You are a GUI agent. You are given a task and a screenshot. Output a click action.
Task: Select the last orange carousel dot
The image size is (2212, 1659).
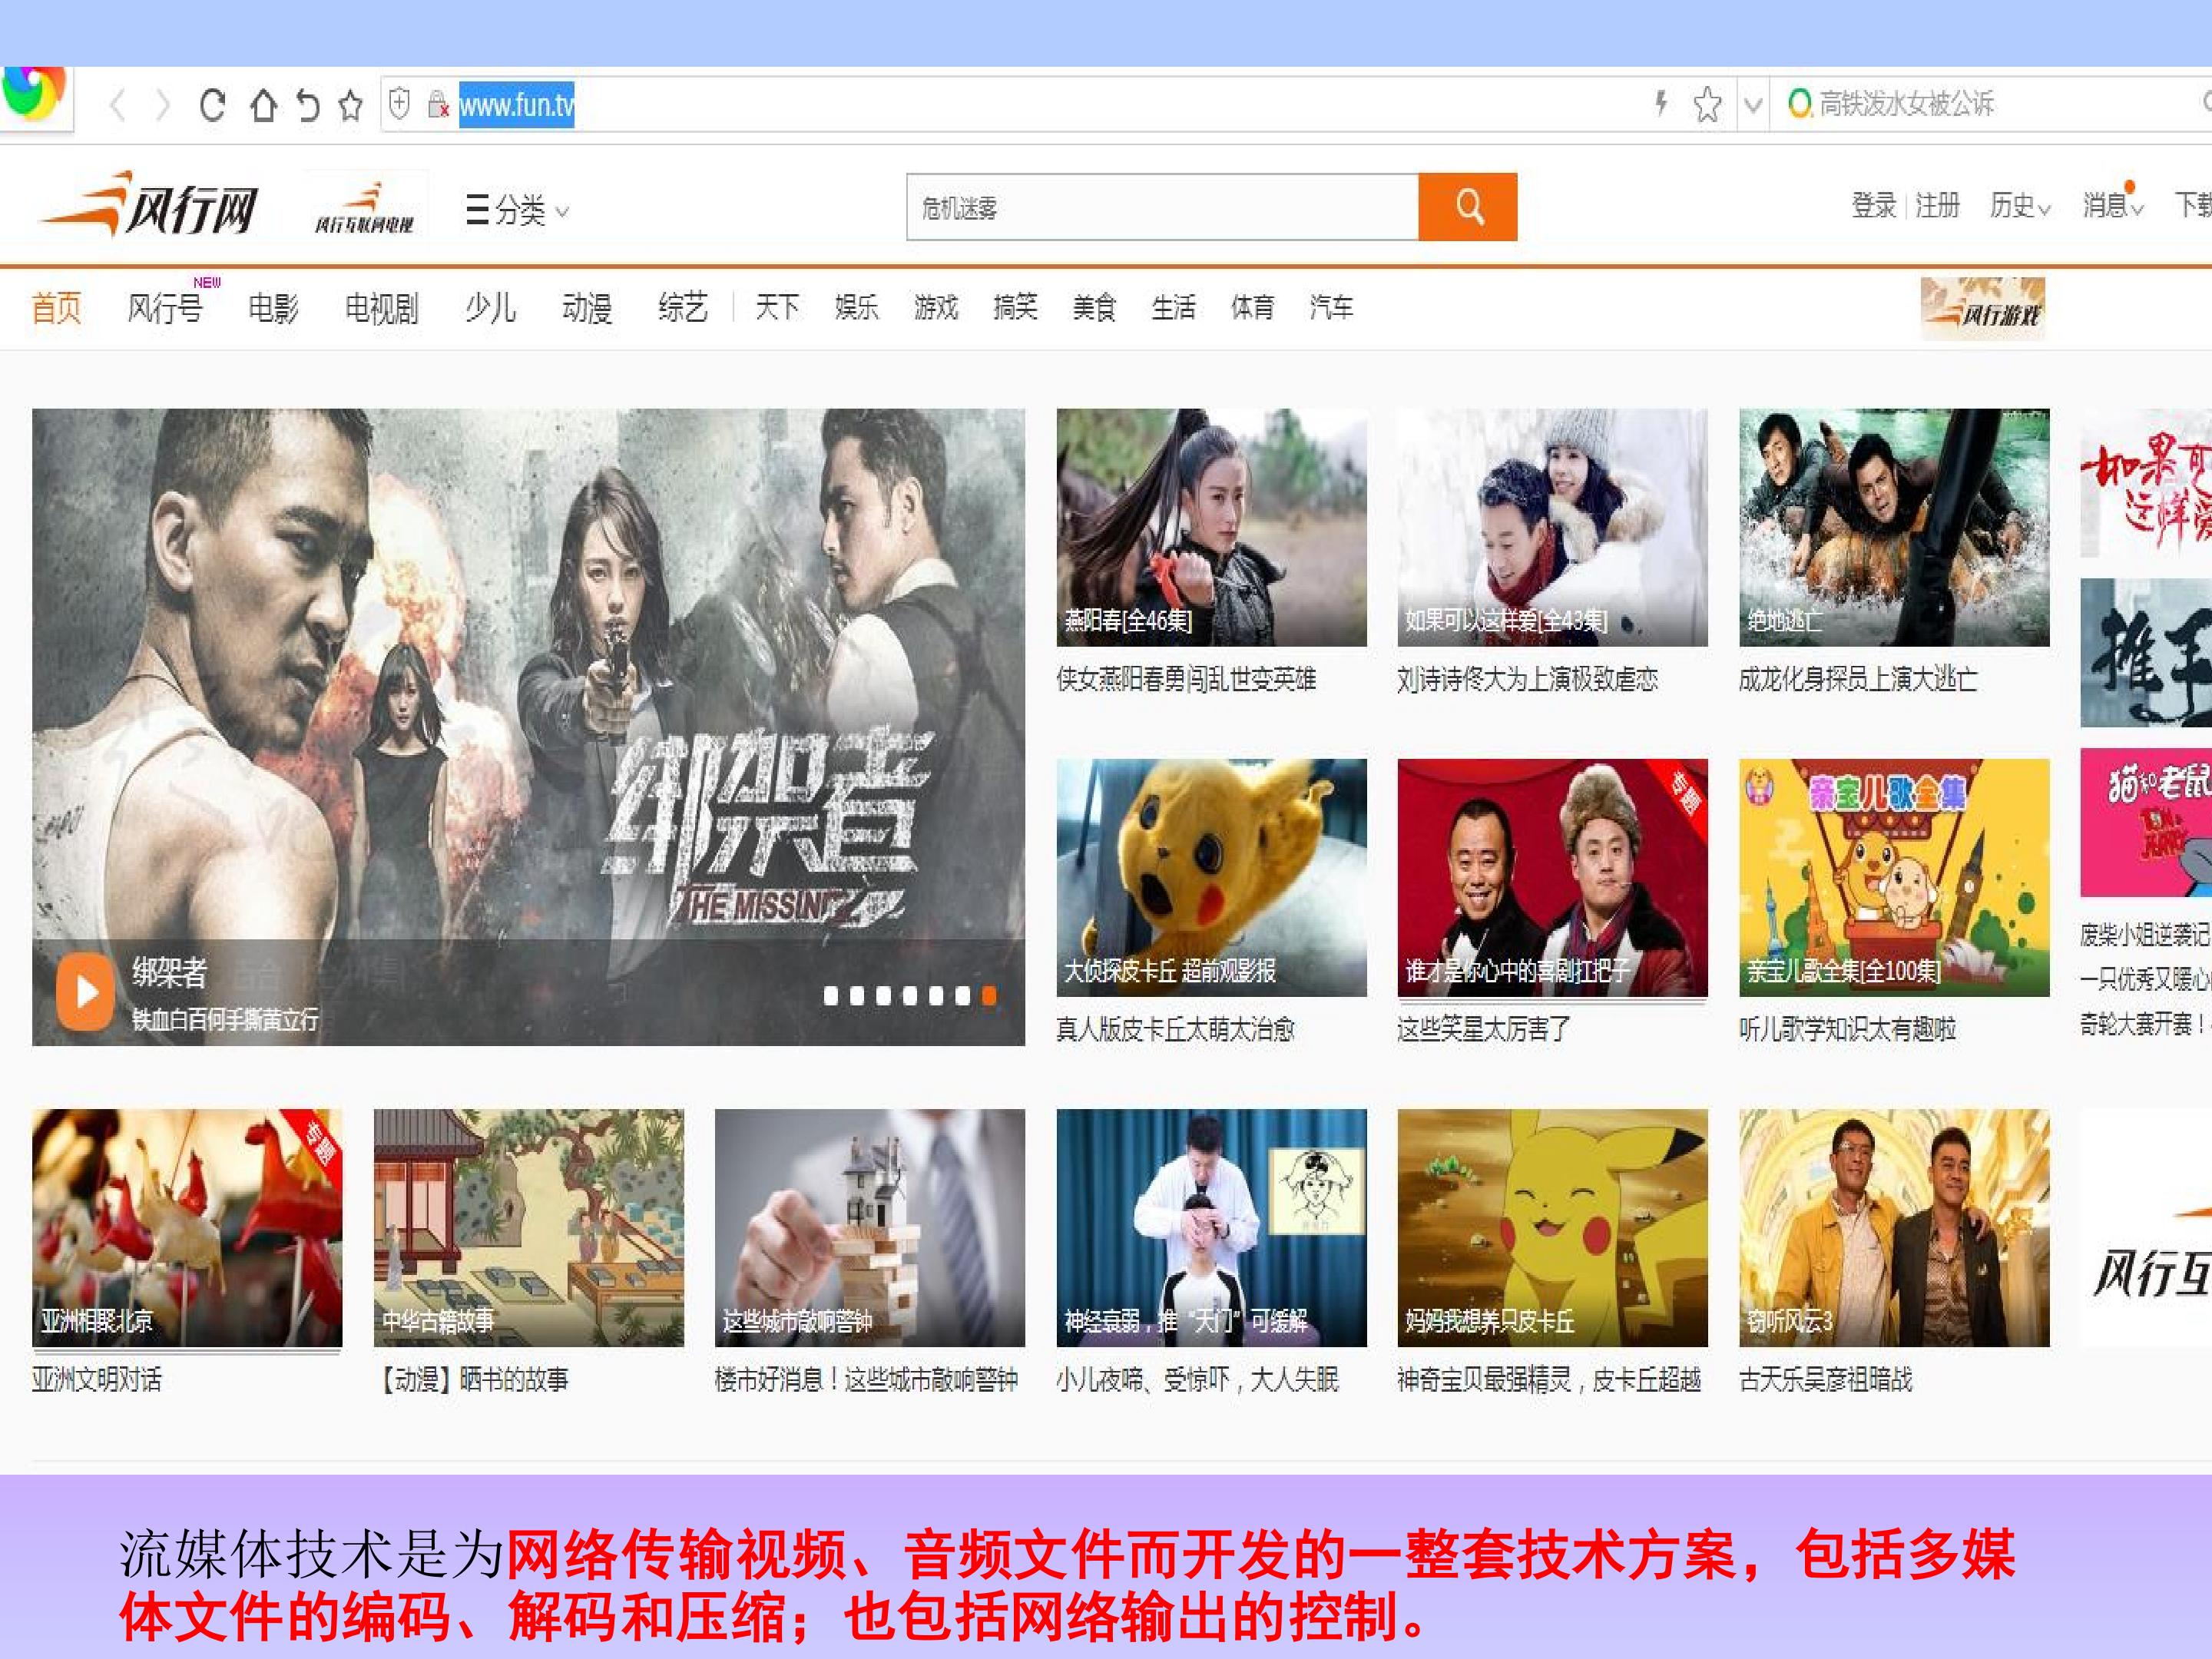pyautogui.click(x=989, y=995)
